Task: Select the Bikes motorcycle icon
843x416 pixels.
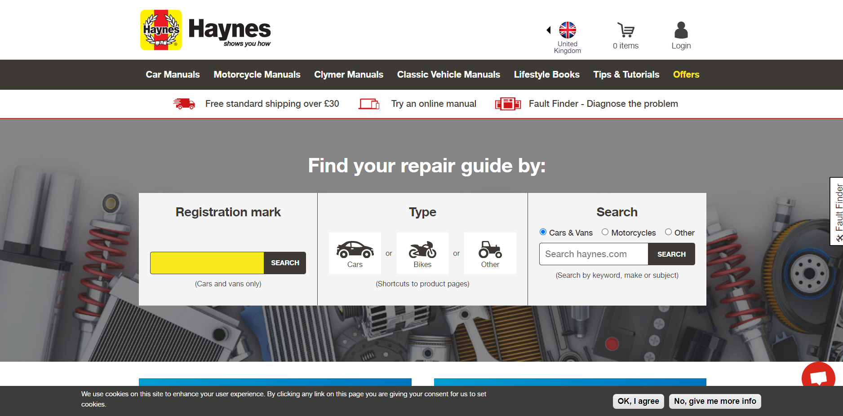Action: click(422, 254)
